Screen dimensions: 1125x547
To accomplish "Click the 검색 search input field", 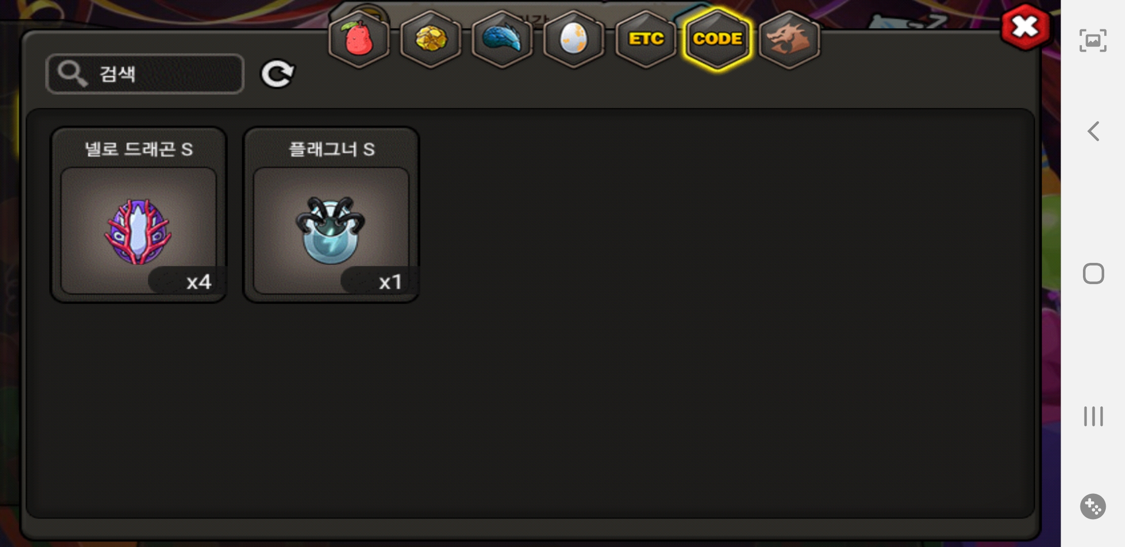I will click(x=145, y=74).
